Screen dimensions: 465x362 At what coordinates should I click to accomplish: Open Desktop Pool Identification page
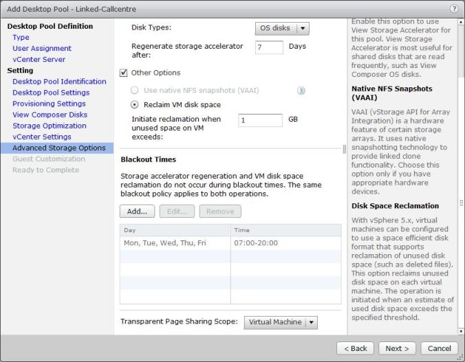point(59,81)
